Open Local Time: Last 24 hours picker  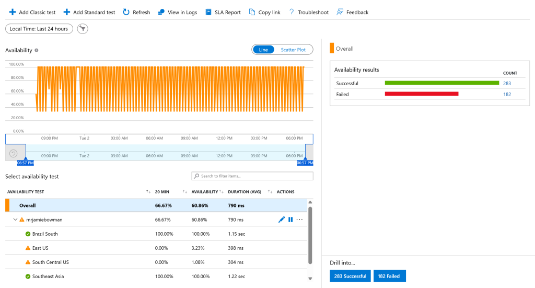point(39,29)
